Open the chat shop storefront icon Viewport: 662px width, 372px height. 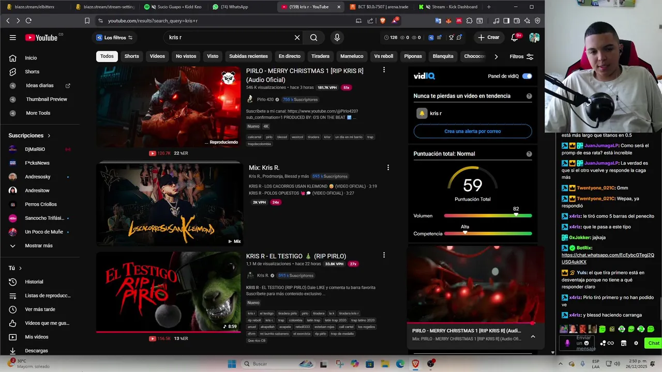point(624,343)
